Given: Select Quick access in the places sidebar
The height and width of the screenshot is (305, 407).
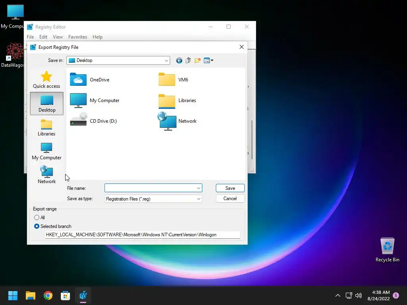Looking at the screenshot, I should (x=47, y=79).
